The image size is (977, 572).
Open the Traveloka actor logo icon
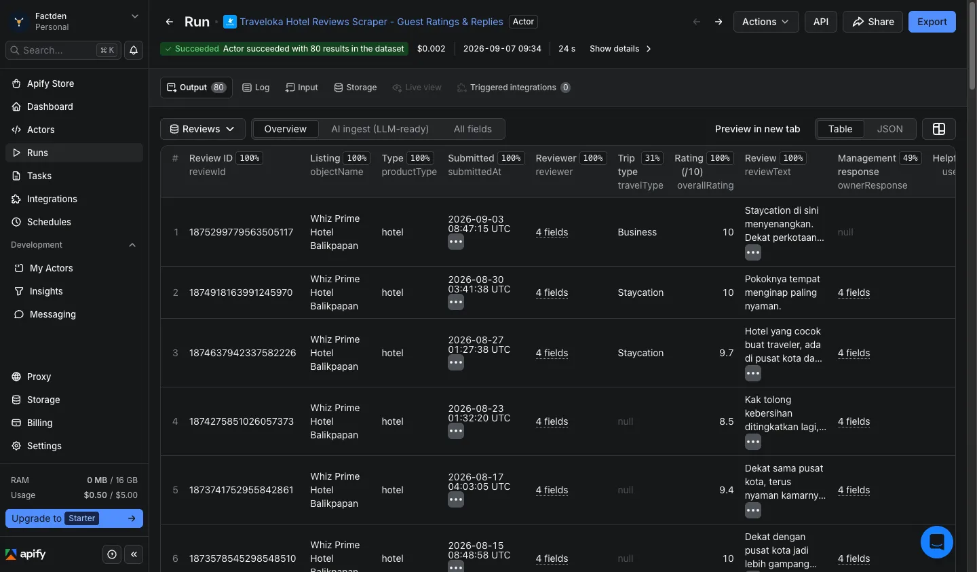point(230,22)
